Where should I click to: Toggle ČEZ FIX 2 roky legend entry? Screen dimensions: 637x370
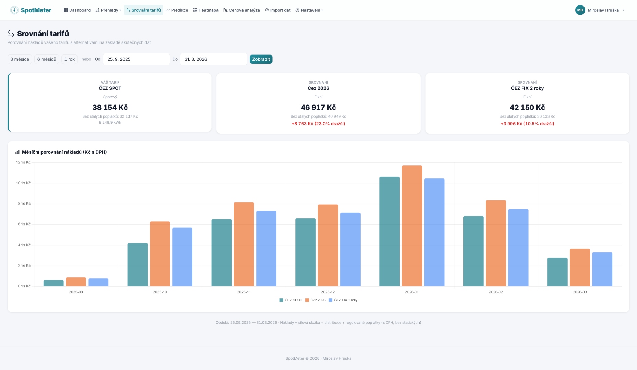coord(343,300)
